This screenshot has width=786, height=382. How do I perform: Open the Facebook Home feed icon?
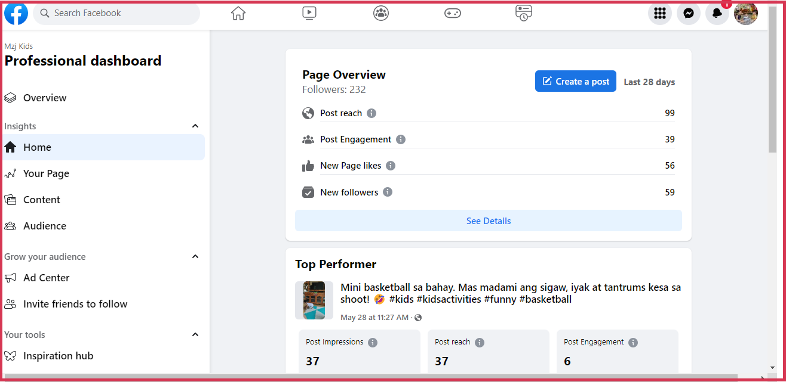click(238, 13)
